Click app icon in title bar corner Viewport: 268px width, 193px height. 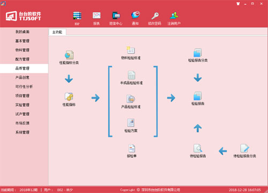pyautogui.click(x=3, y=3)
